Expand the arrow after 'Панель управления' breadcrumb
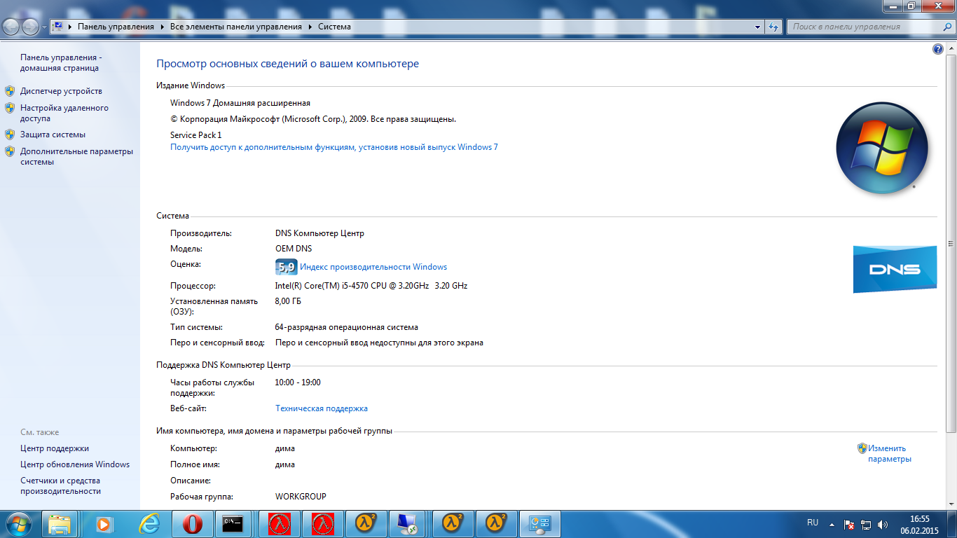Viewport: 957px width, 538px height. (x=162, y=27)
